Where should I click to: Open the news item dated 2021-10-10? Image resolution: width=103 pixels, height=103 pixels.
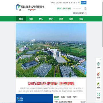pos(70,102)
